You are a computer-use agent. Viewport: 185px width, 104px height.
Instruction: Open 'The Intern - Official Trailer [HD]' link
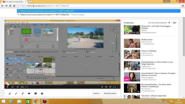153,96
